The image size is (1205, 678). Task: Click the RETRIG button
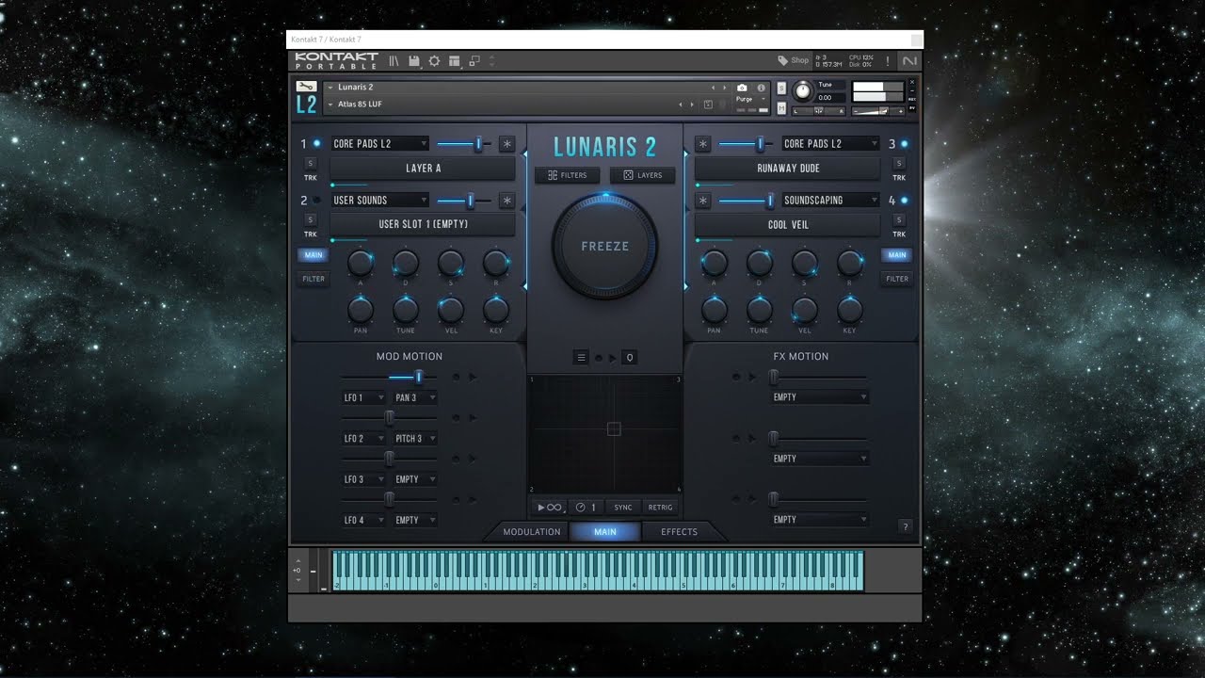(x=661, y=508)
